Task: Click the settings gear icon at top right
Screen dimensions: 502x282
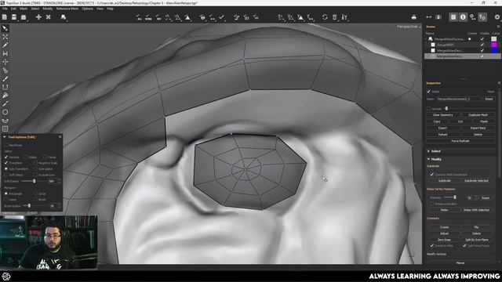Action: 497,17
